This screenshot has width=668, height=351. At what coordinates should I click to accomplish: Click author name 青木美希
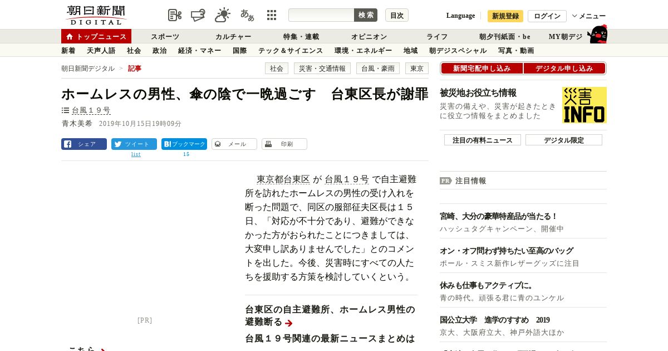pyautogui.click(x=77, y=124)
